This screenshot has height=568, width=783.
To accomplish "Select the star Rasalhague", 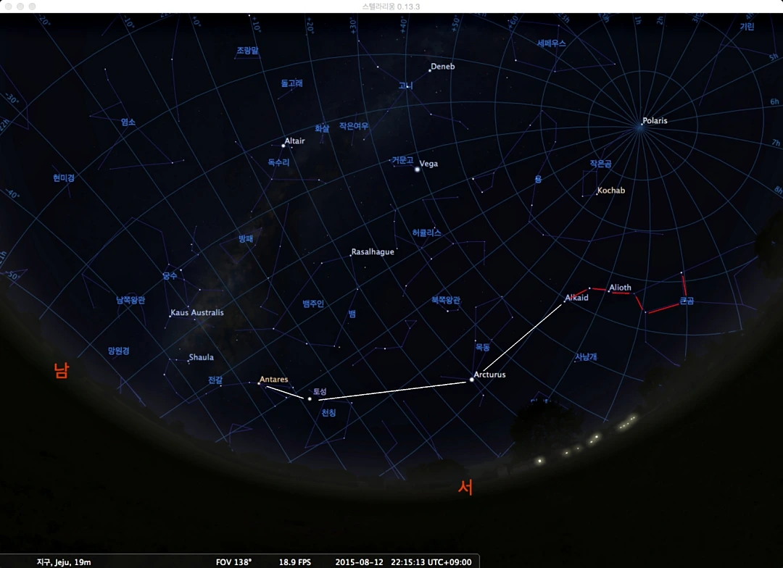I will 351,256.
